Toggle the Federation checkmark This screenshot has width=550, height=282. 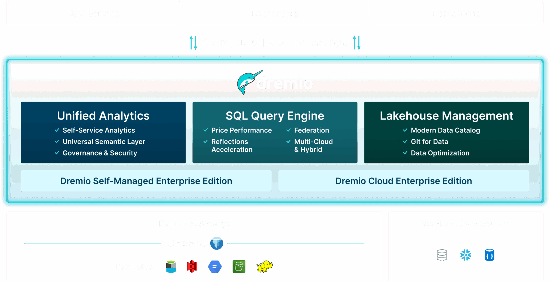click(x=289, y=130)
